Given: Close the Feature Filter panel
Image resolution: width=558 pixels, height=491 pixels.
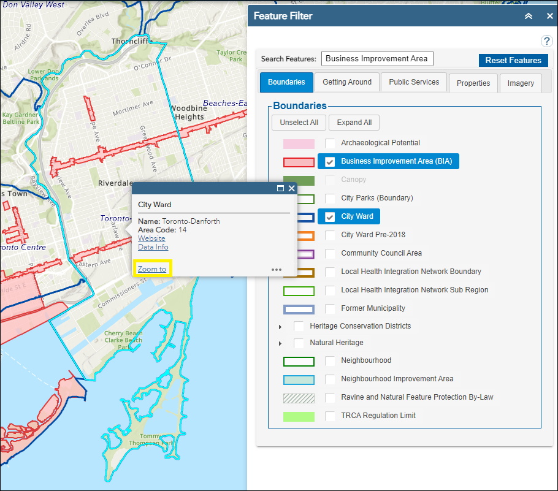Looking at the screenshot, I should click(x=549, y=17).
